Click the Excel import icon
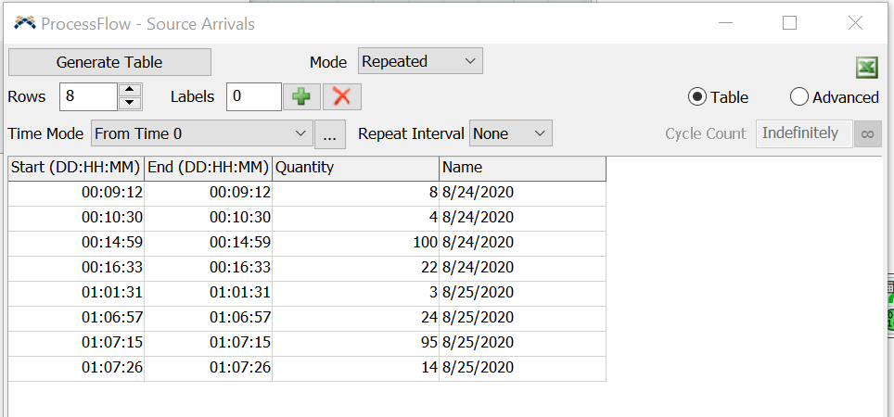This screenshot has height=417, width=894. pos(867,68)
